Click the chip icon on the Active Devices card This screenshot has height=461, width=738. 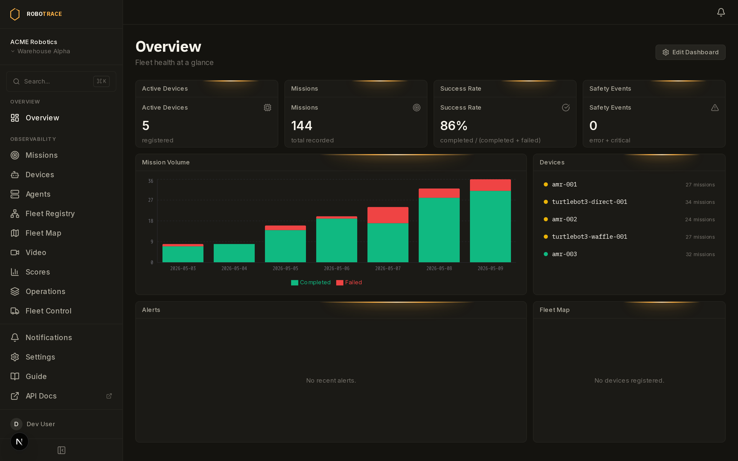click(x=268, y=108)
